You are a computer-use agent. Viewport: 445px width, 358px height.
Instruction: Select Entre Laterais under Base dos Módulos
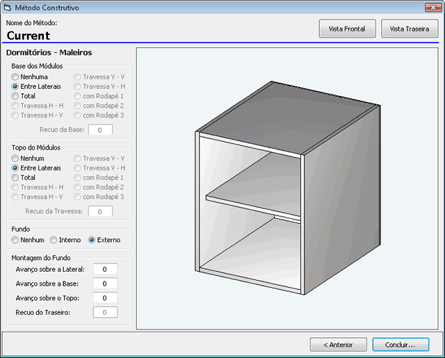tap(36, 86)
